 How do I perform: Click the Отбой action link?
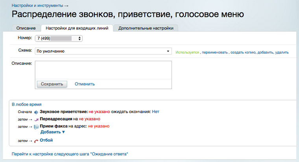pyautogui.click(x=46, y=140)
